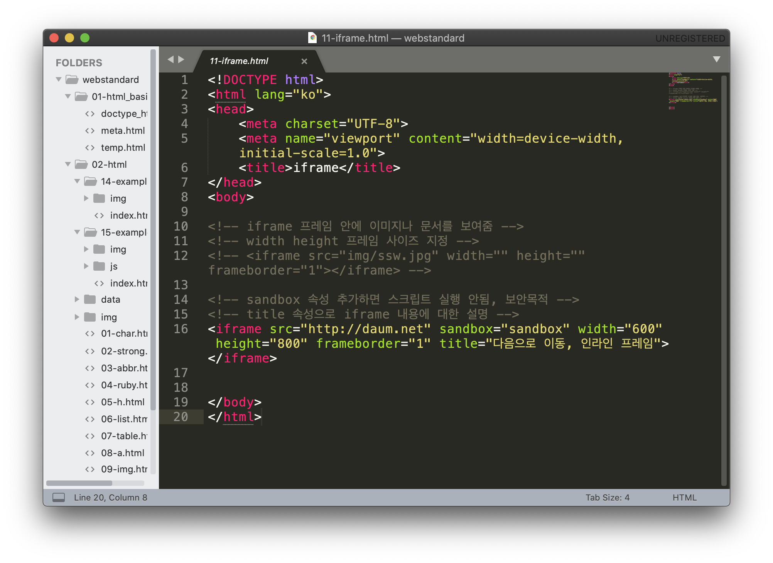Select the 11-iframe.html tab
Viewport: 773px width, 563px height.
(239, 61)
